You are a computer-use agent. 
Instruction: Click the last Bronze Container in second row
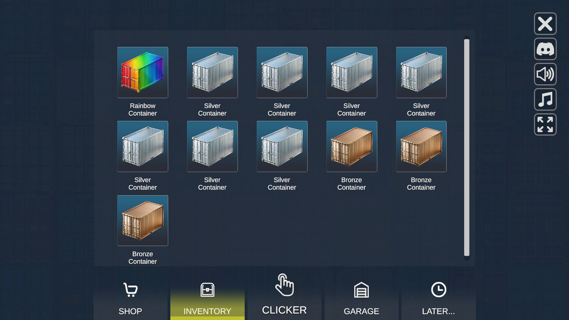tap(421, 146)
